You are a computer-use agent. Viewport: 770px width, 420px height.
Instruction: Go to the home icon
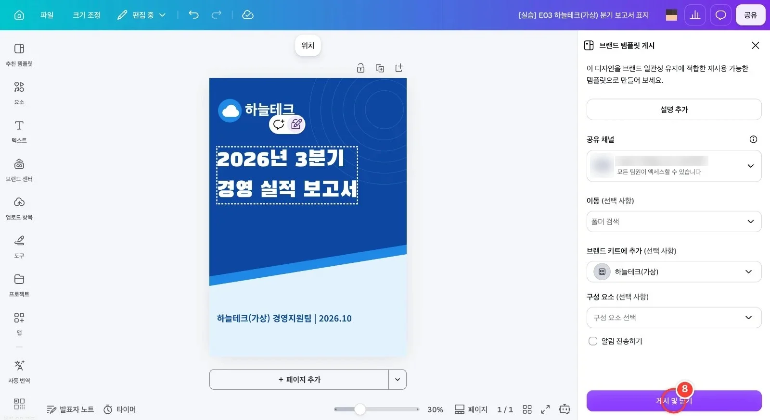(x=19, y=15)
